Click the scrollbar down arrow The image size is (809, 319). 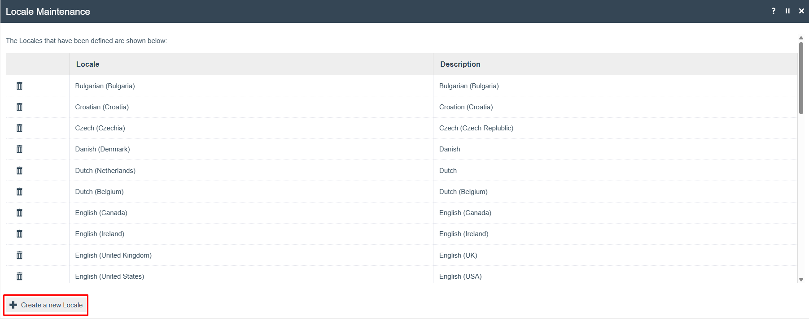(x=801, y=280)
